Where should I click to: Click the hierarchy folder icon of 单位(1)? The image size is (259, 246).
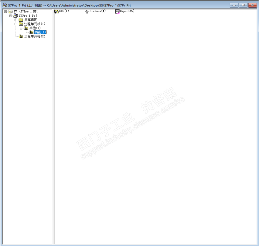point(26,28)
